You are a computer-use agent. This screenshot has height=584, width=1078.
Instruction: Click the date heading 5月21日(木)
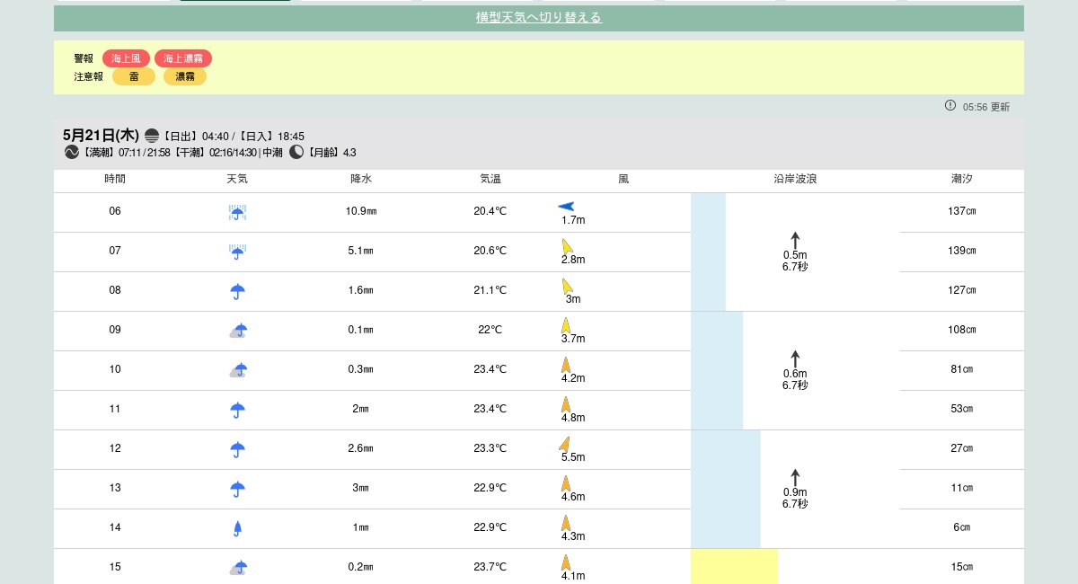[x=101, y=135]
